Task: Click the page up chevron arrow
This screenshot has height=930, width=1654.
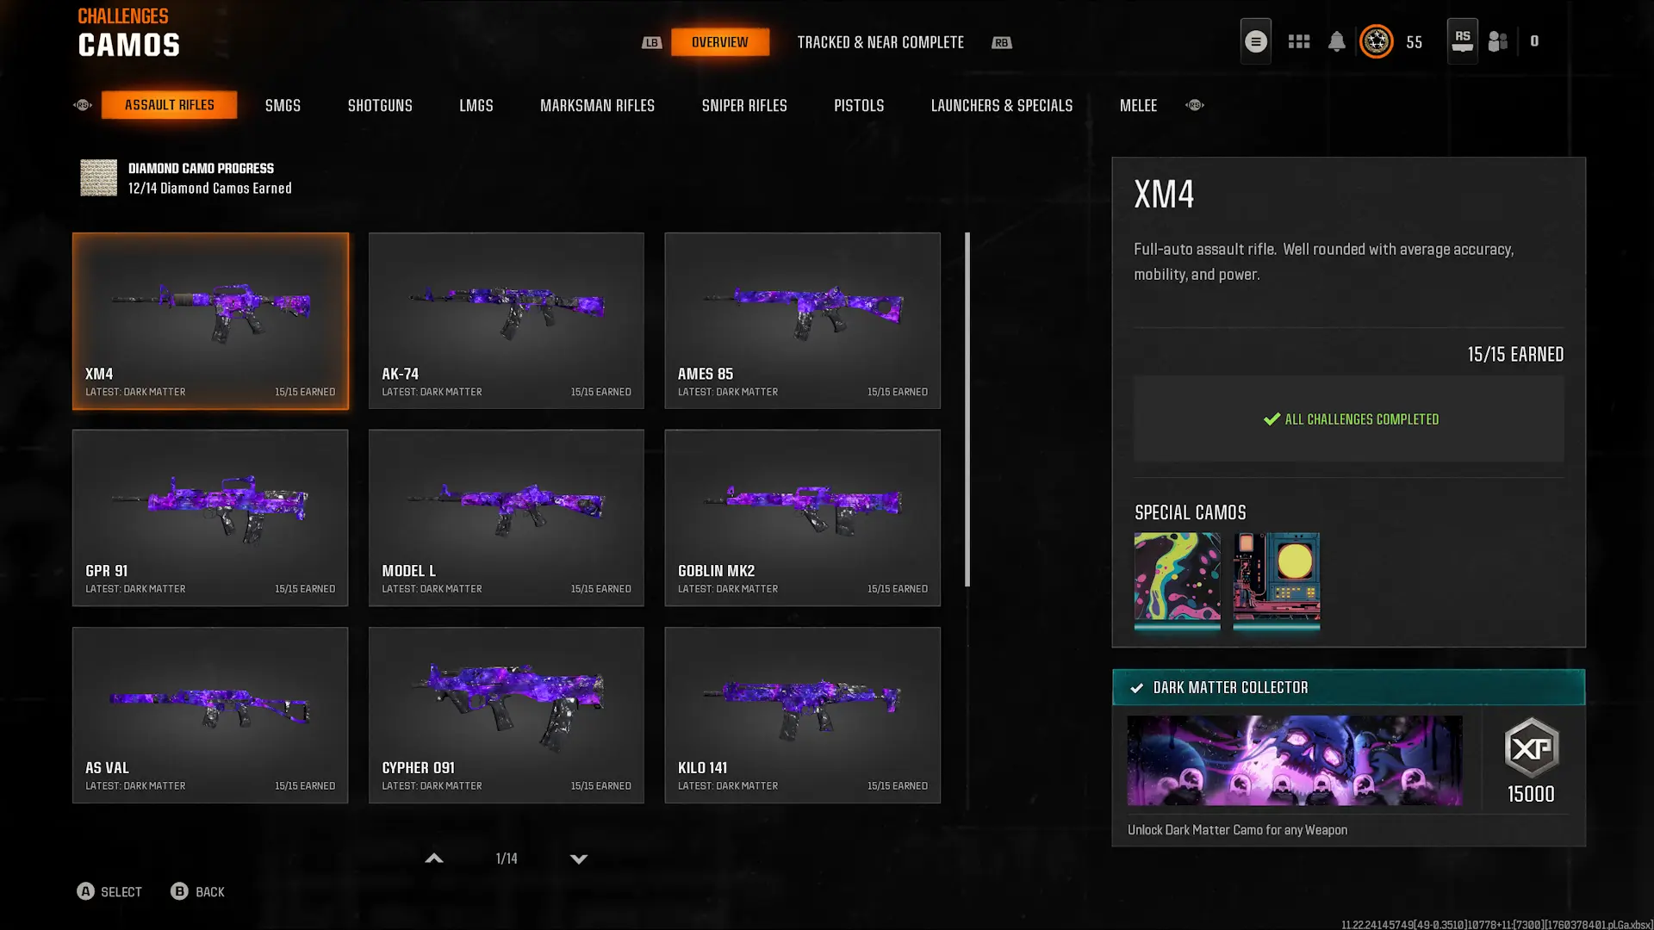Action: click(x=434, y=859)
